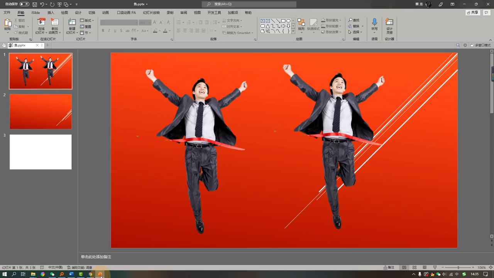Viewport: 494px width, 278px height.
Task: Enable multi-window mode
Action: click(x=480, y=45)
